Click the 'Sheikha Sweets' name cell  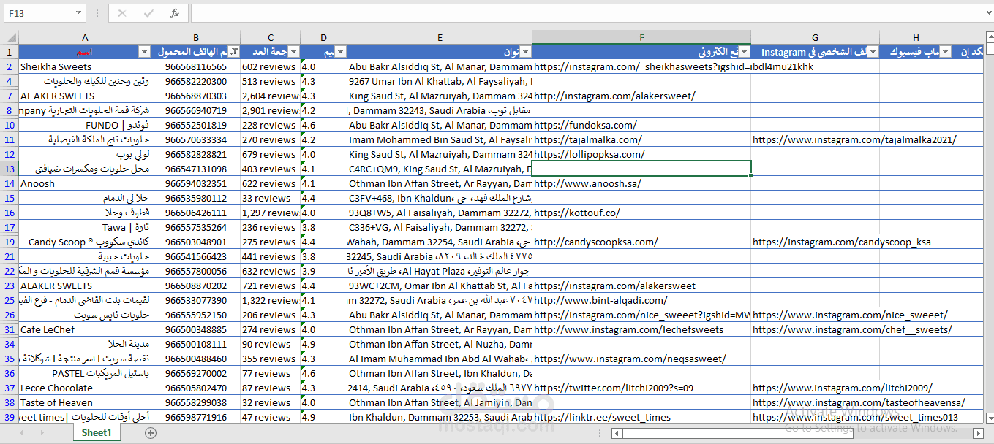point(85,66)
